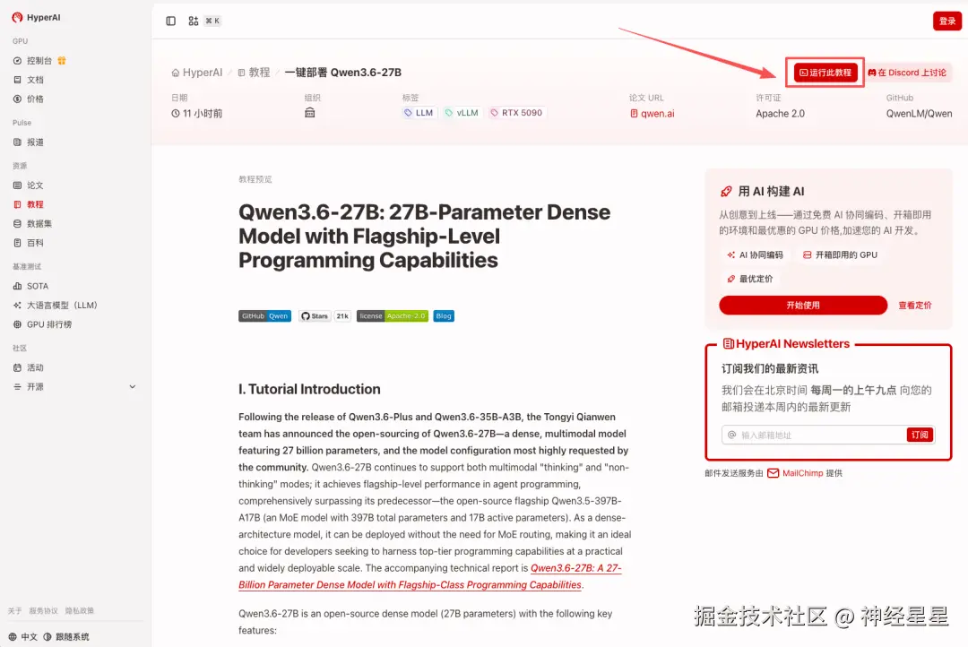Viewport: 968px width, 647px height.
Task: Click 隐私政策 footer link
Action: pos(80,610)
